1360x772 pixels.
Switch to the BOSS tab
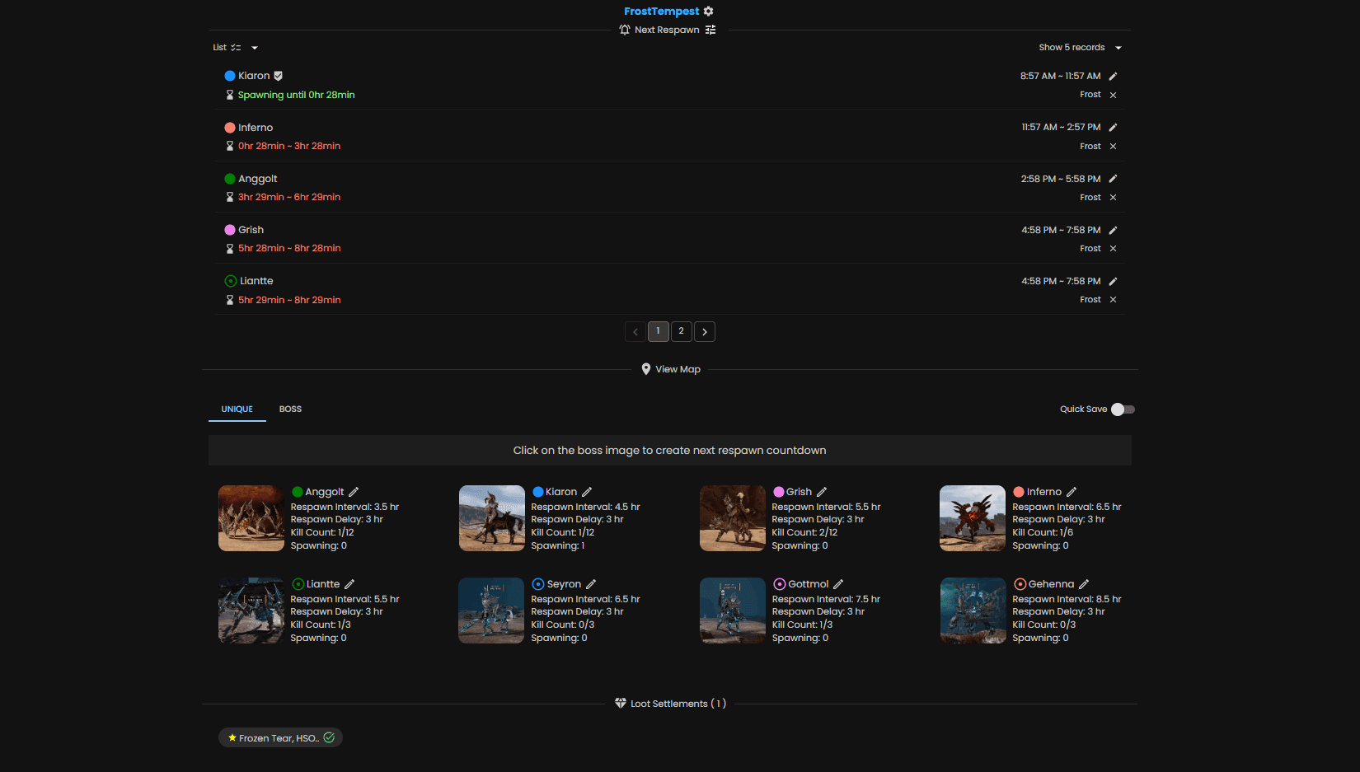click(290, 409)
